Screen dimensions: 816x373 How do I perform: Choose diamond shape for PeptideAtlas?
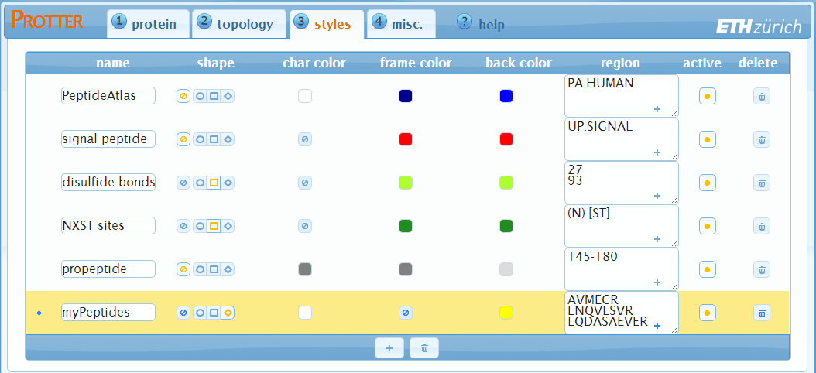pos(228,96)
